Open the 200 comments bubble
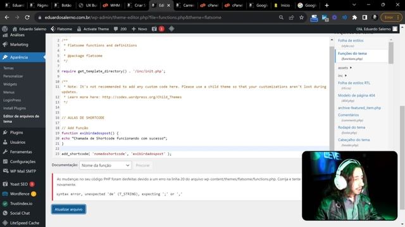The image size is (405, 227). pos(120,29)
